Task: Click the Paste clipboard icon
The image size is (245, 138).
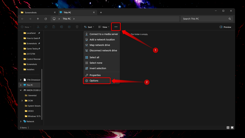Action: pos(54,27)
